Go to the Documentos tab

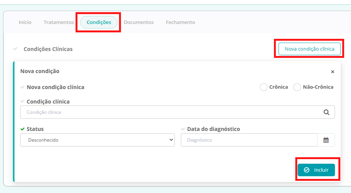point(138,22)
